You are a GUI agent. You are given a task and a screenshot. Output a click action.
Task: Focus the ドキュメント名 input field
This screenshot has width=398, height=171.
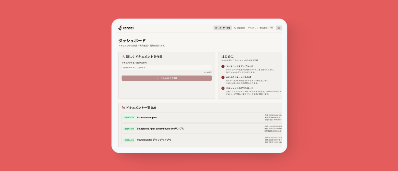pyautogui.click(x=166, y=67)
